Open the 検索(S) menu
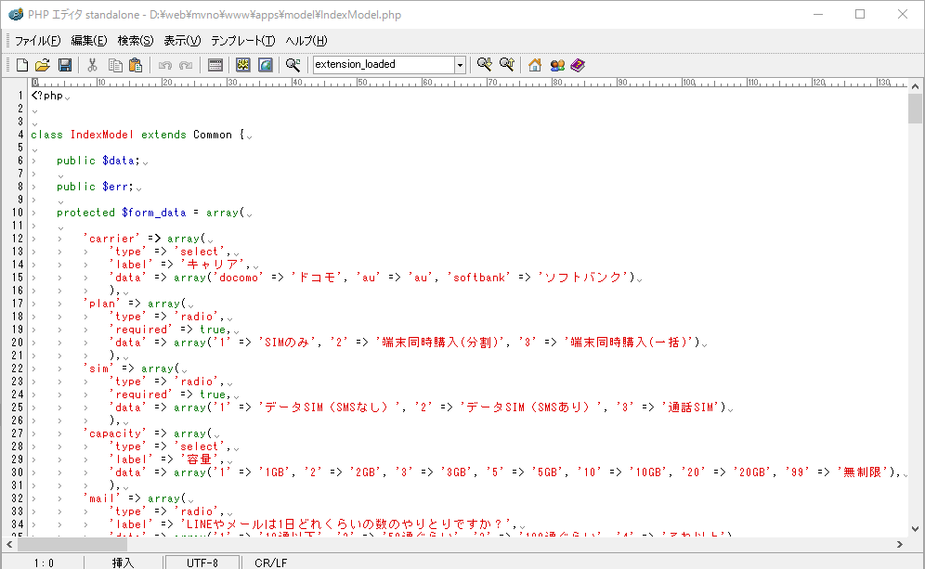 135,41
